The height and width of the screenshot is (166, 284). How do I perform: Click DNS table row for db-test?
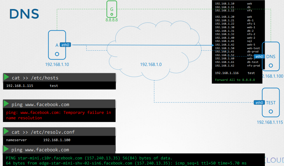click(x=237, y=62)
